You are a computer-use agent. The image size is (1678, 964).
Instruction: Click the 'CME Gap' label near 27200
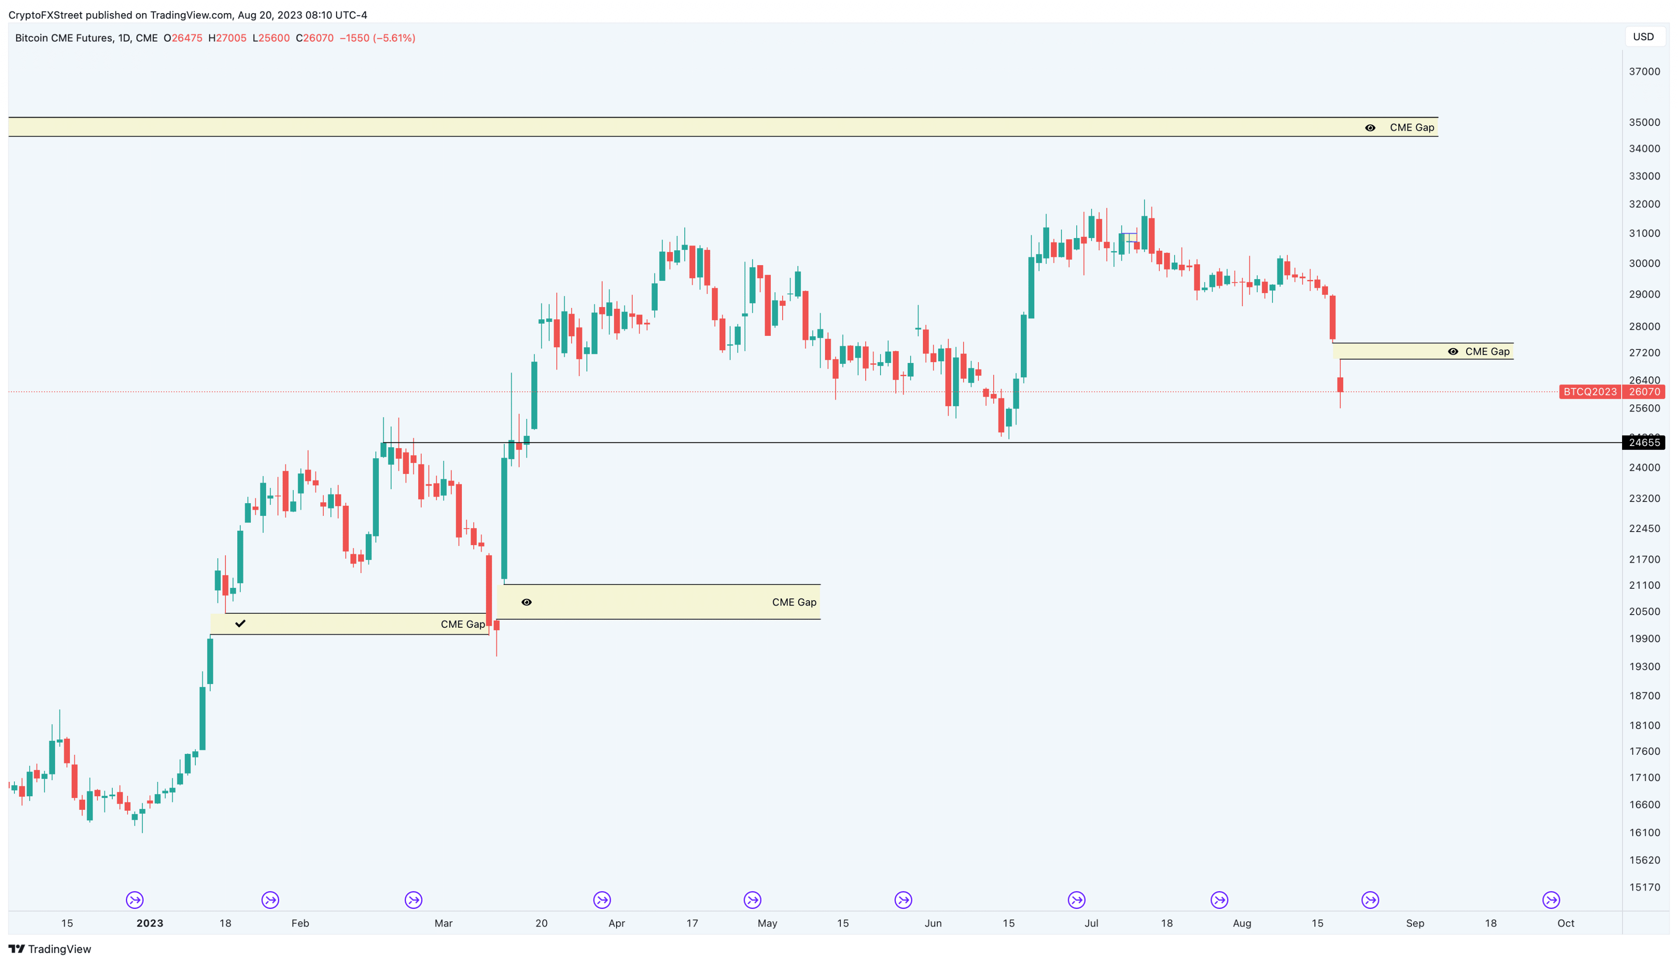[x=1487, y=352]
